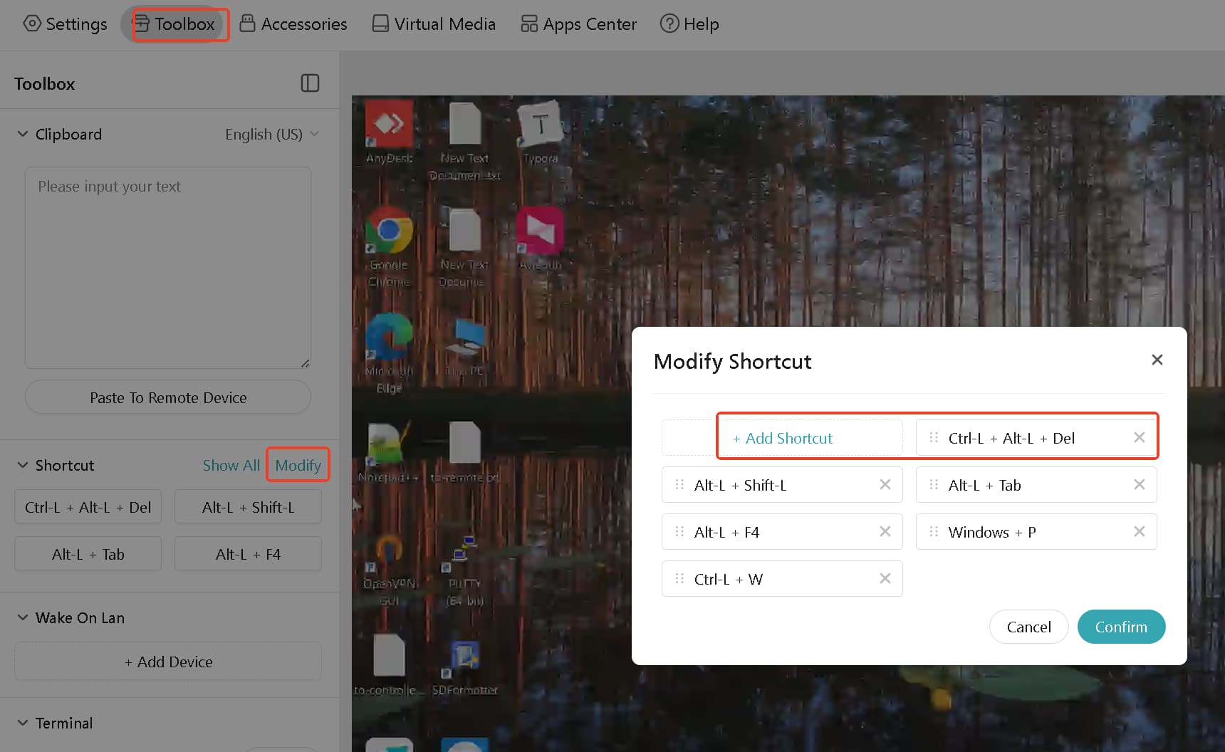The width and height of the screenshot is (1225, 752).
Task: Collapse the Wake On Lan section
Action: pyautogui.click(x=23, y=617)
